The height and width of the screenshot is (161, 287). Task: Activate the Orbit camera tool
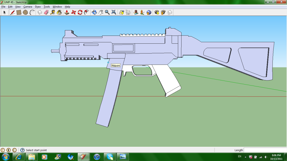tap(94, 12)
